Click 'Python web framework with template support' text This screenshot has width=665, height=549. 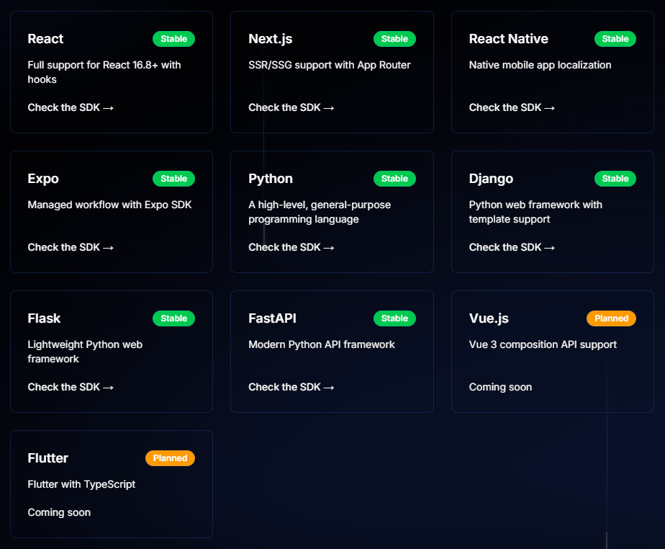click(x=535, y=212)
